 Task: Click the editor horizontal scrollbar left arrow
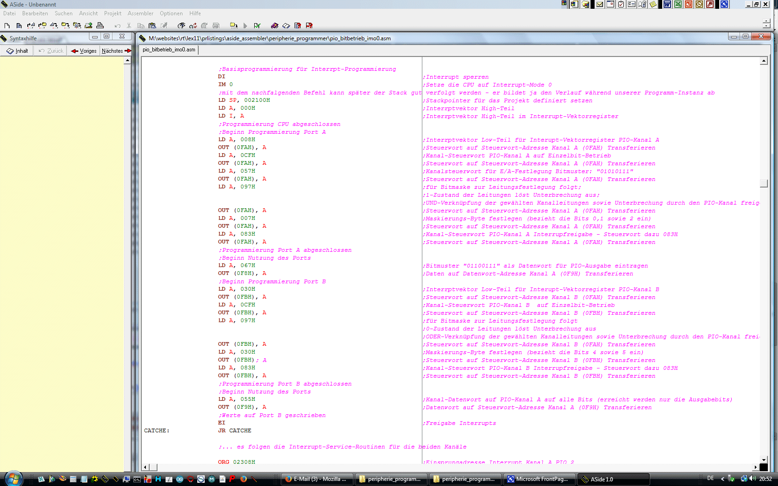pos(145,467)
